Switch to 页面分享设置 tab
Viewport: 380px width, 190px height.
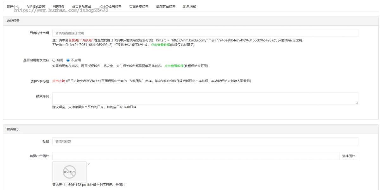(x=139, y=6)
